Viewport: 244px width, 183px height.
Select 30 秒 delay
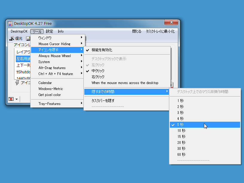[x=205, y=149]
